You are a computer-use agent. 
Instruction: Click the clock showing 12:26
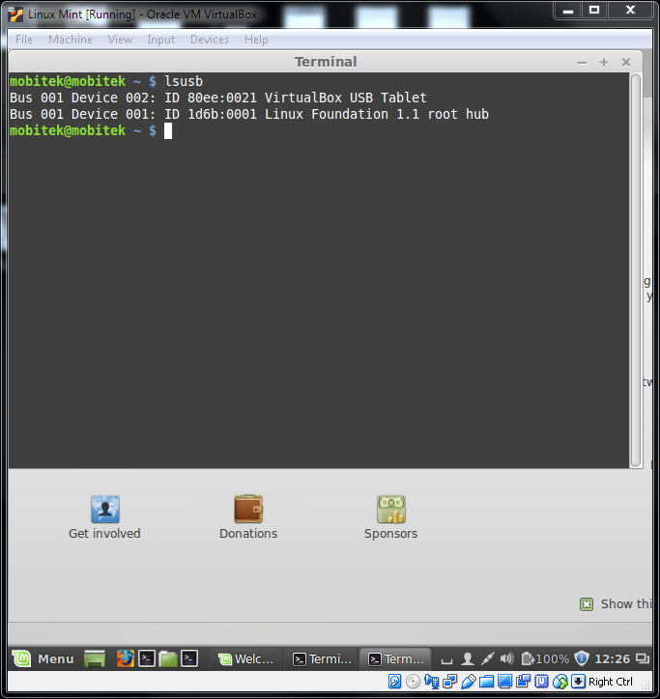[x=613, y=658]
